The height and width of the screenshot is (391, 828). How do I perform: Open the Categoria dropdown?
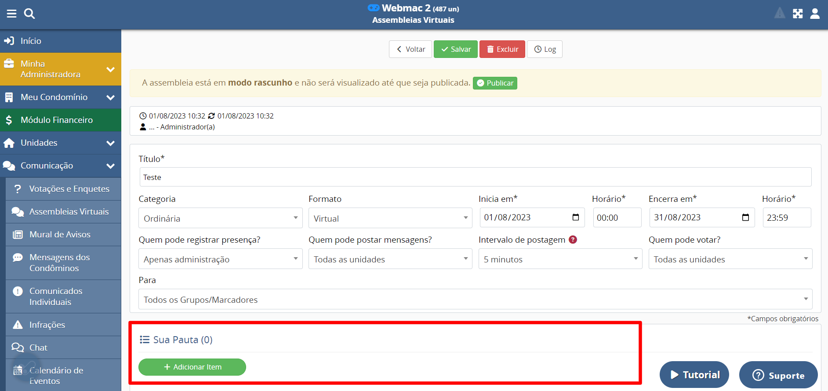[x=220, y=218]
